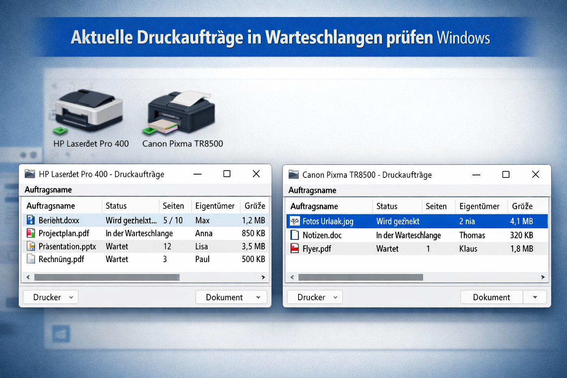
Task: Click the image icon beside Fotos Urlaak.jpg
Action: tap(295, 221)
